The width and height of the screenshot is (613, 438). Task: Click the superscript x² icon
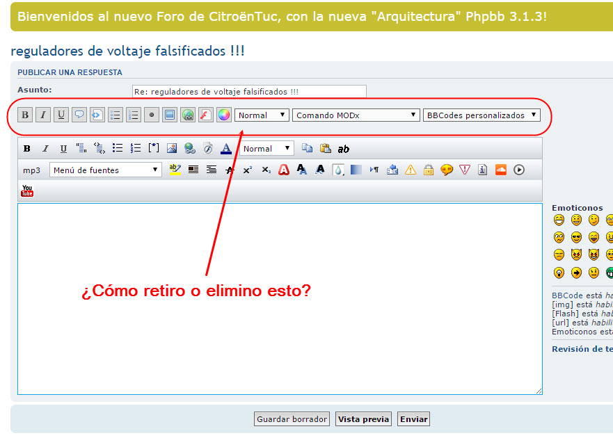(248, 170)
